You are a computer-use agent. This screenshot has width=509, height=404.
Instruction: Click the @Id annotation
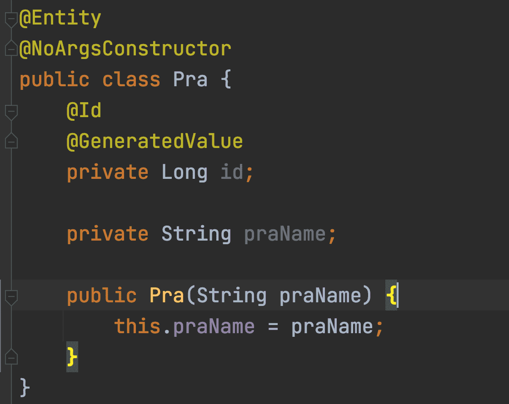[x=84, y=110]
